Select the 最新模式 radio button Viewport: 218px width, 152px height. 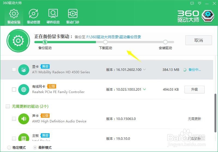point(35,148)
